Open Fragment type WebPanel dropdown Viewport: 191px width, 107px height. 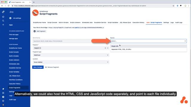pos(71,55)
